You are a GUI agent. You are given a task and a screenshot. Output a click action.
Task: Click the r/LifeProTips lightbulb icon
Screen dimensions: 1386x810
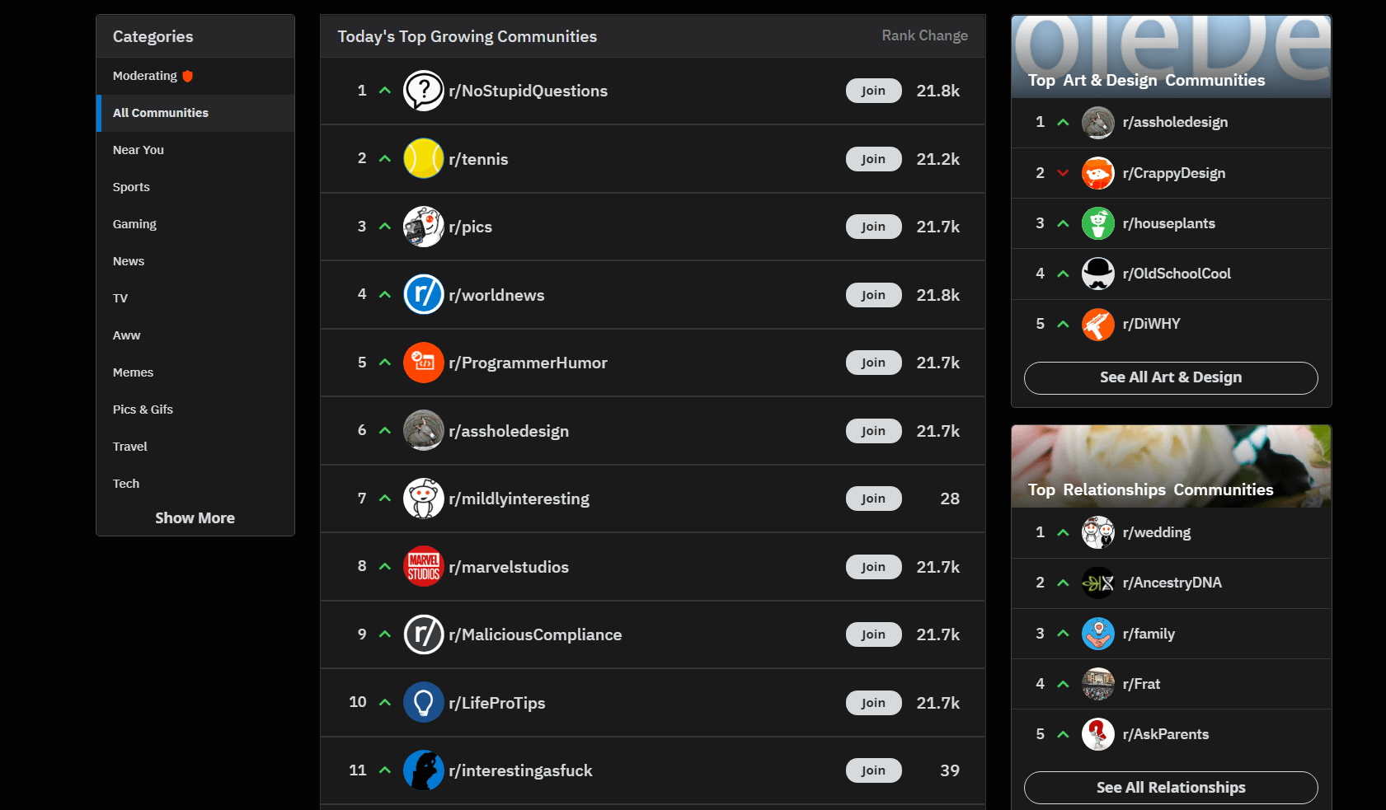(x=423, y=702)
